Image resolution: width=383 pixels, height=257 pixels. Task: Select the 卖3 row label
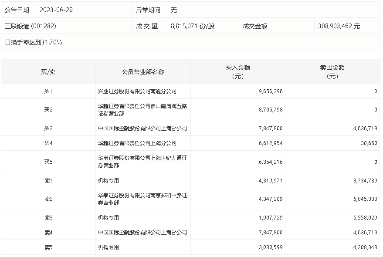tap(48, 218)
